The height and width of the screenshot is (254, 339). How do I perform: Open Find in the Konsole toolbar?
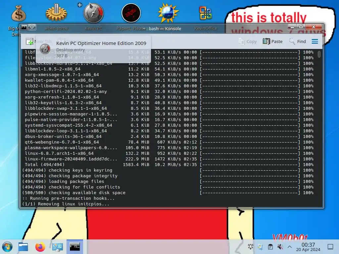click(x=298, y=41)
